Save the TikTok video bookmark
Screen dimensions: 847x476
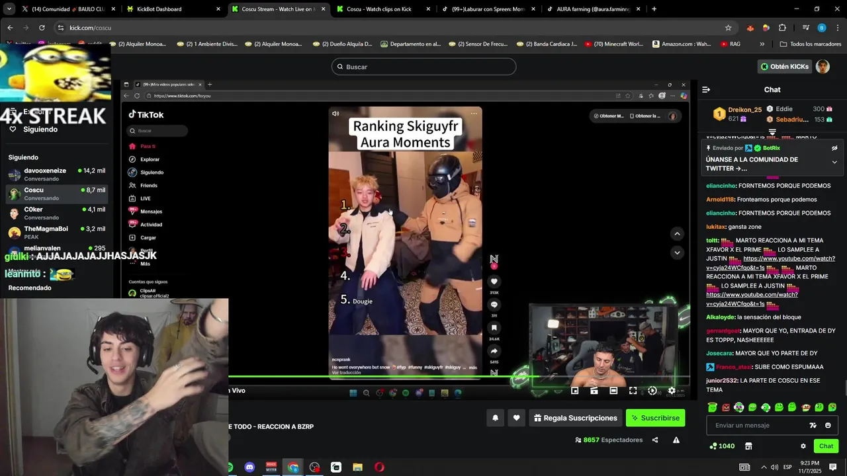pyautogui.click(x=494, y=328)
